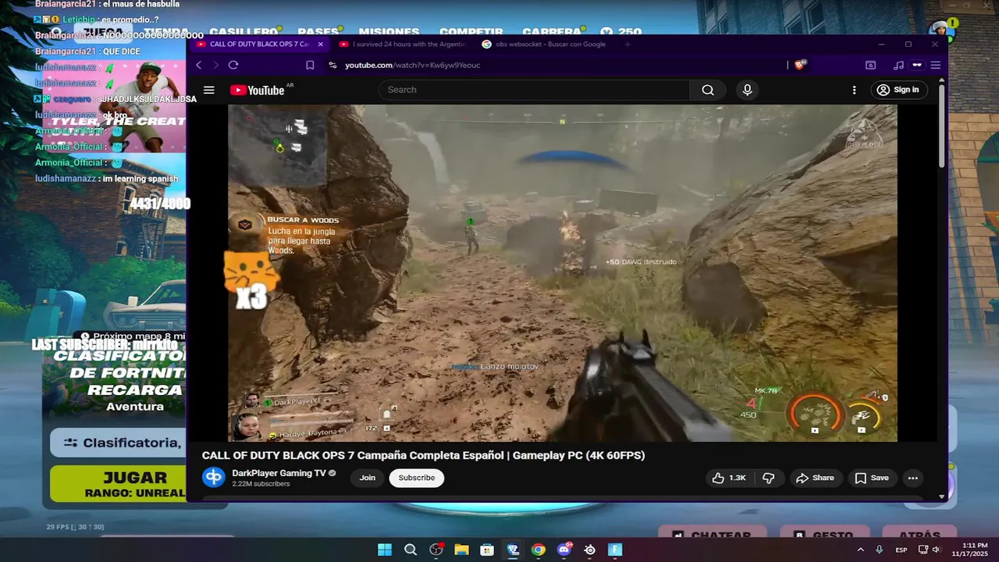
Task: Open site settings icon beside the URL
Action: [x=332, y=65]
